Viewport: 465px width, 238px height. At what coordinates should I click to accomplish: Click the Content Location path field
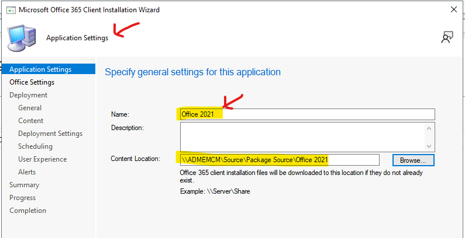pyautogui.click(x=280, y=160)
